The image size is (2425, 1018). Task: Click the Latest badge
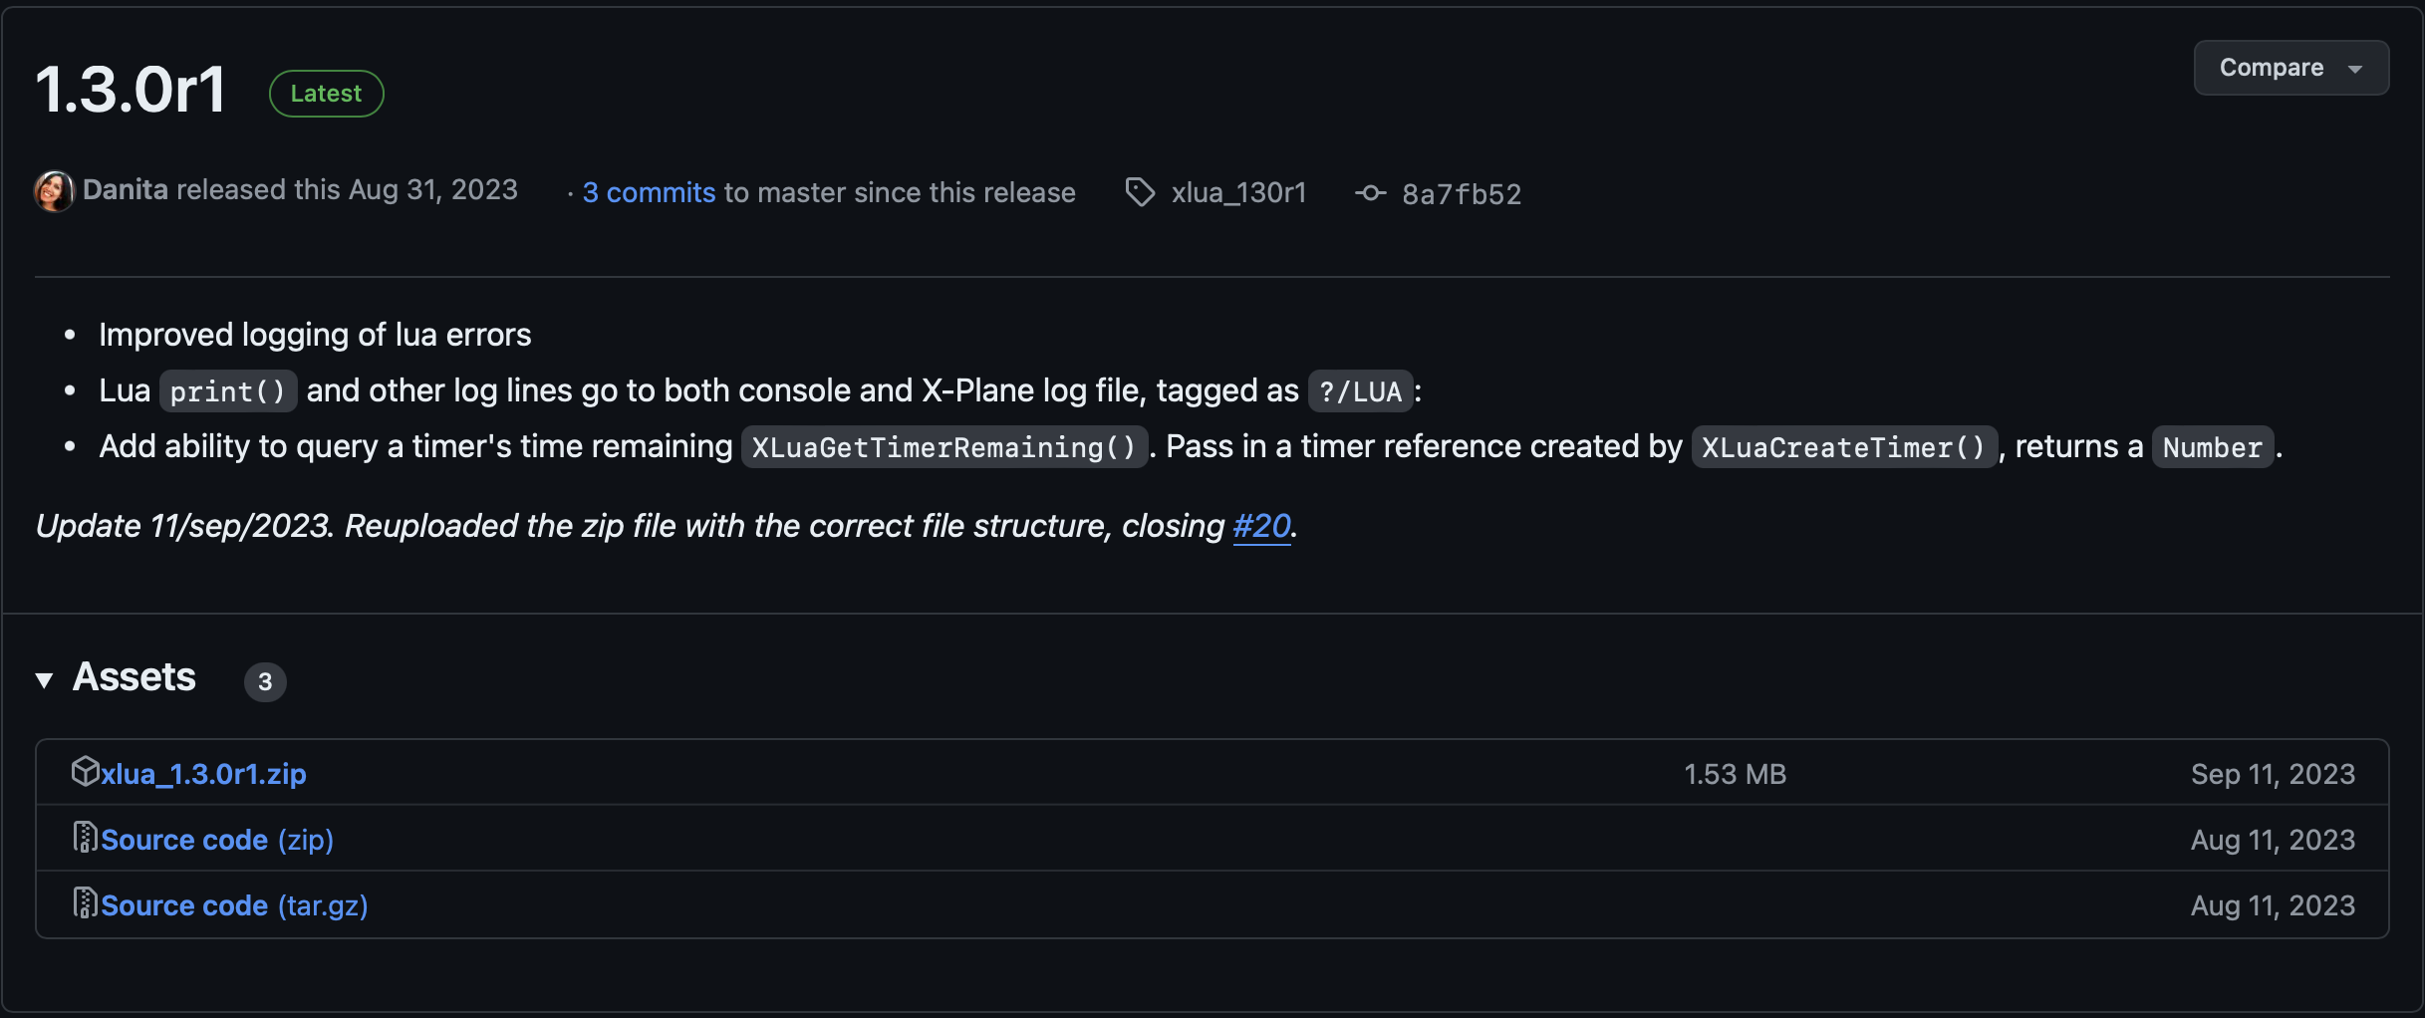[x=326, y=94]
